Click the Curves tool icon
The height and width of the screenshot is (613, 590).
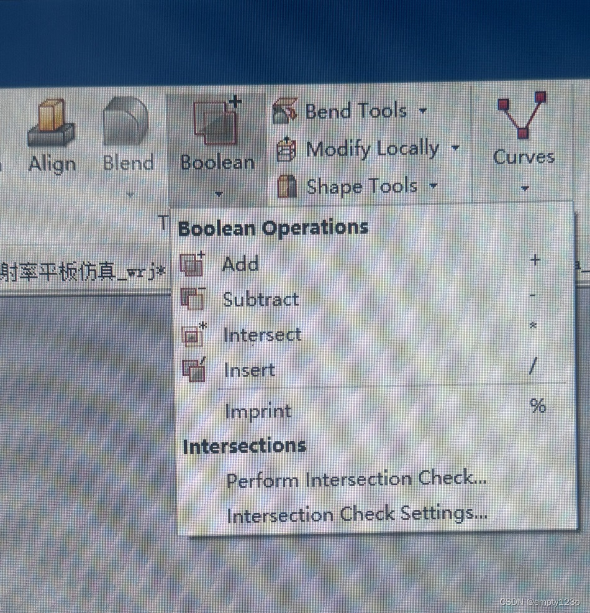(x=522, y=115)
